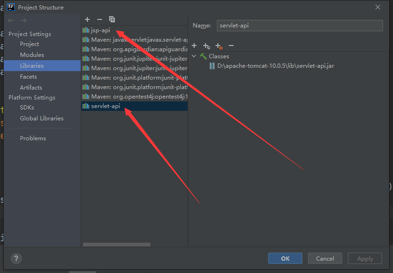Click the Name field containing servlet-api
The height and width of the screenshot is (273, 393).
click(x=300, y=26)
